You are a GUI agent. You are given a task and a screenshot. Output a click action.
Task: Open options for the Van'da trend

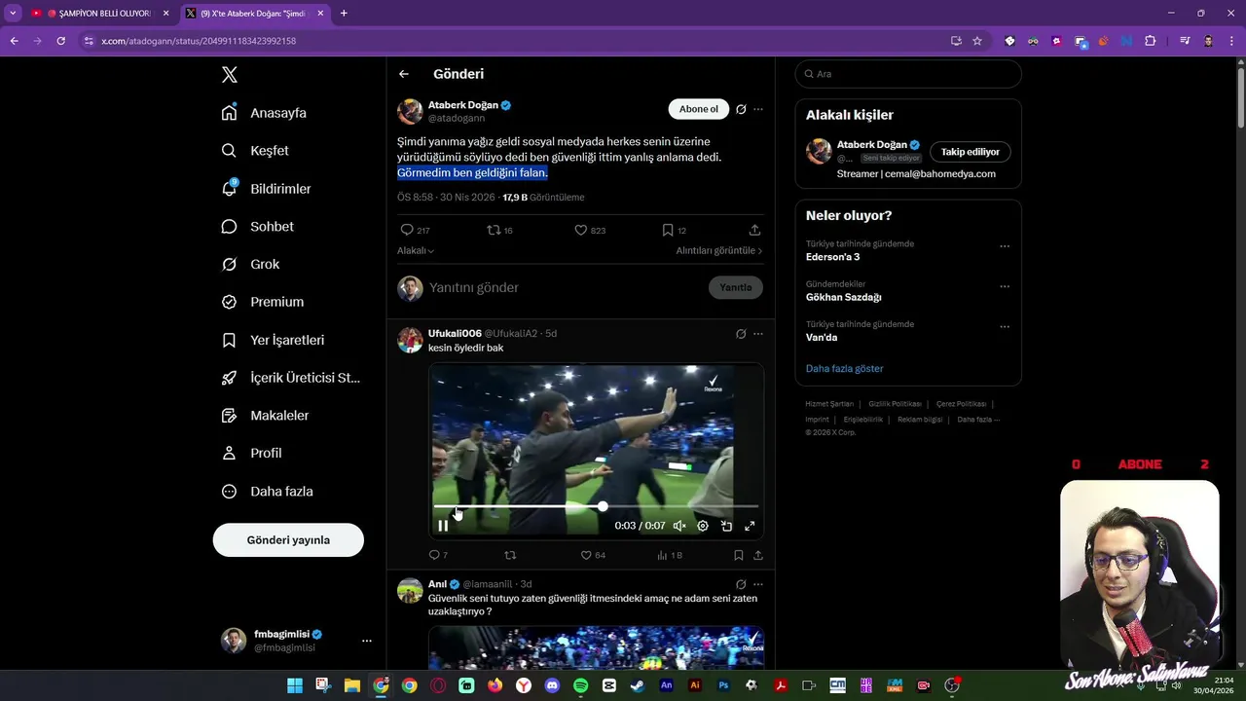tap(1005, 327)
